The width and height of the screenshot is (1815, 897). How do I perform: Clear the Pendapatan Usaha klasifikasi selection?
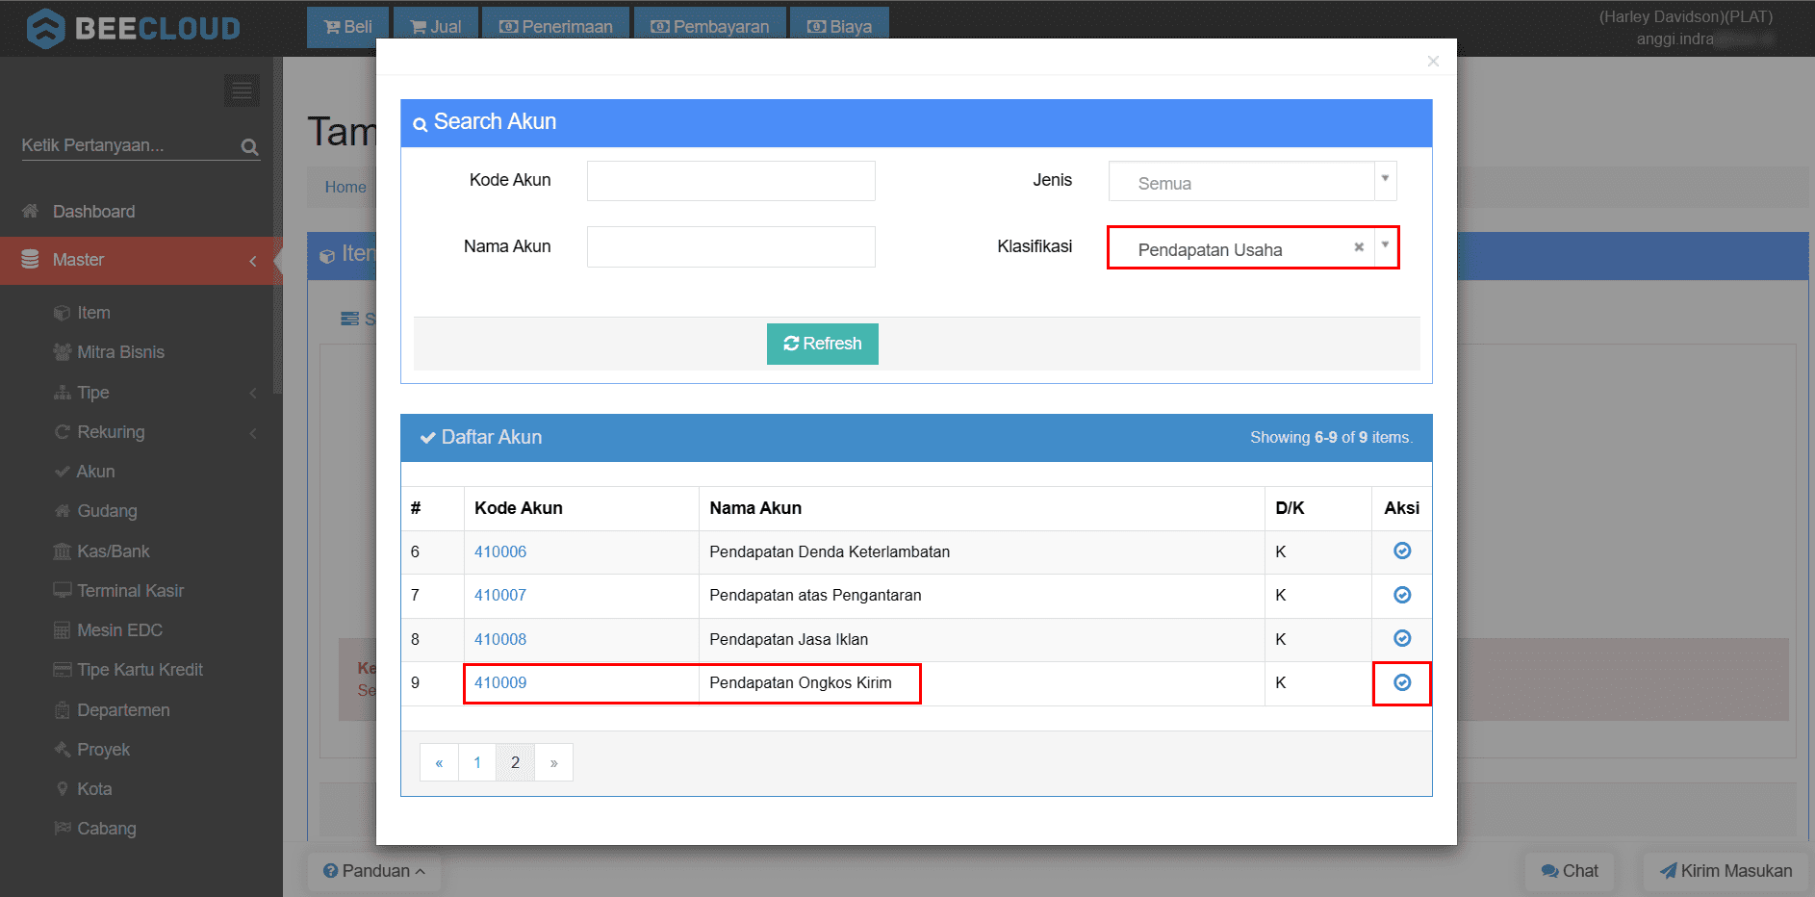[1359, 247]
